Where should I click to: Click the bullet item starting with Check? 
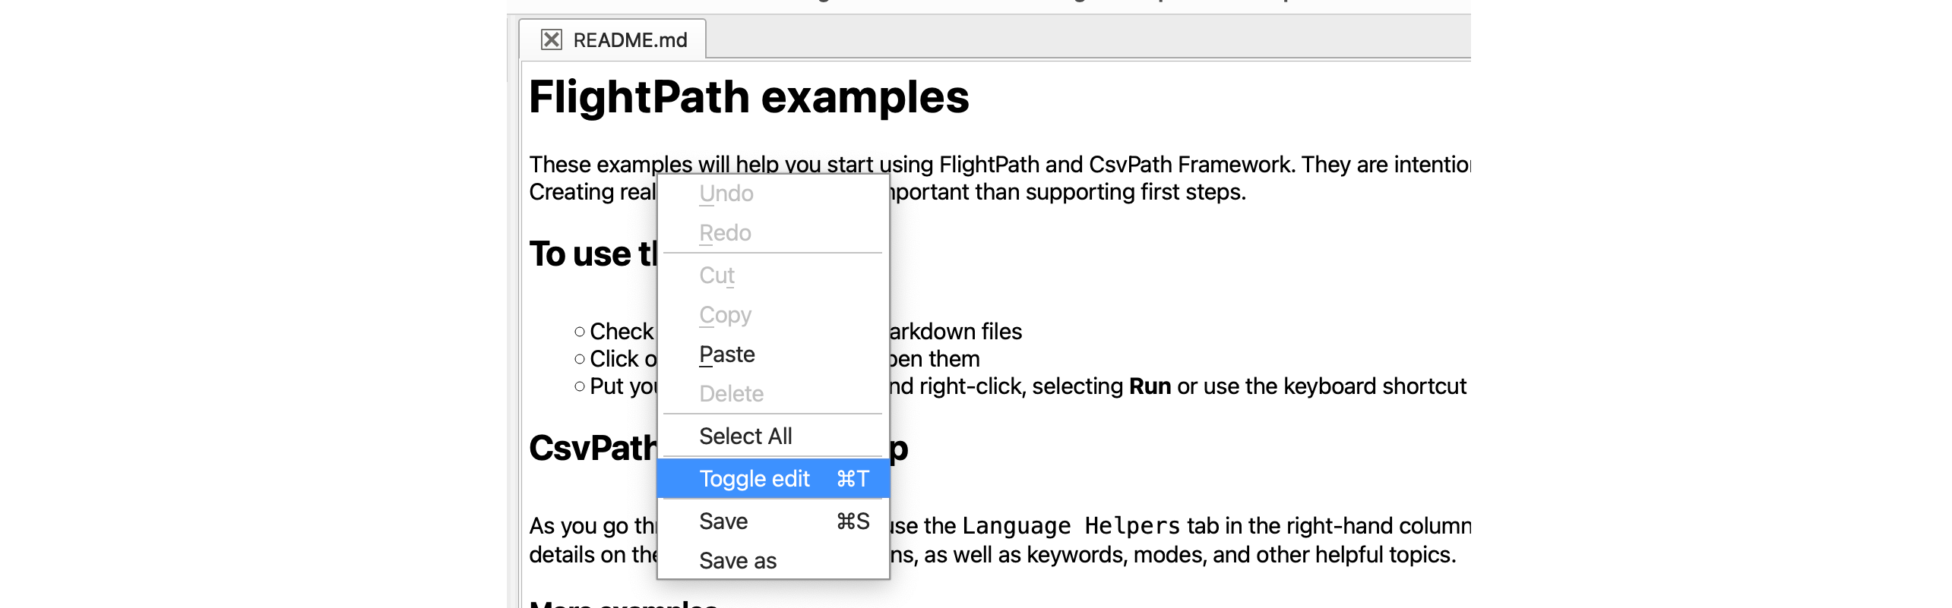click(x=620, y=332)
